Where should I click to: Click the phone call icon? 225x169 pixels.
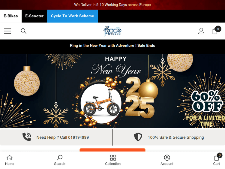click(x=27, y=137)
